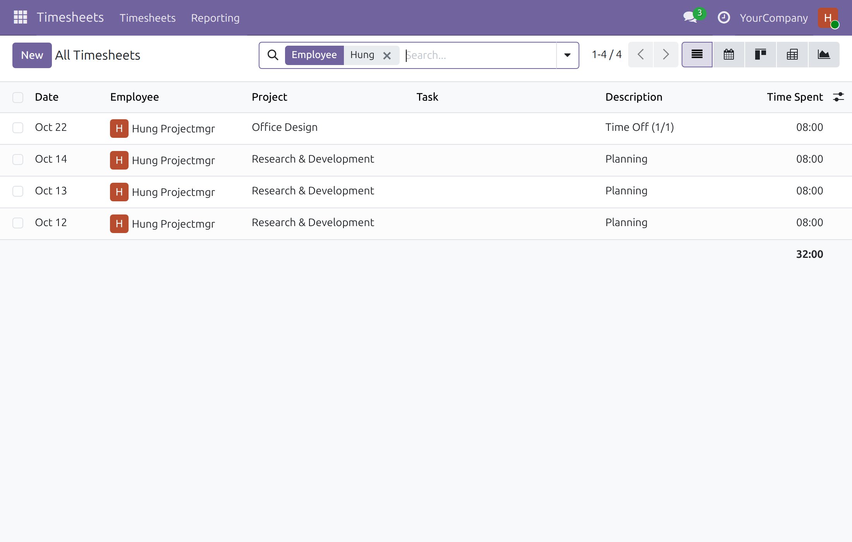Sort by Date column header
This screenshot has height=542, width=852.
point(46,97)
